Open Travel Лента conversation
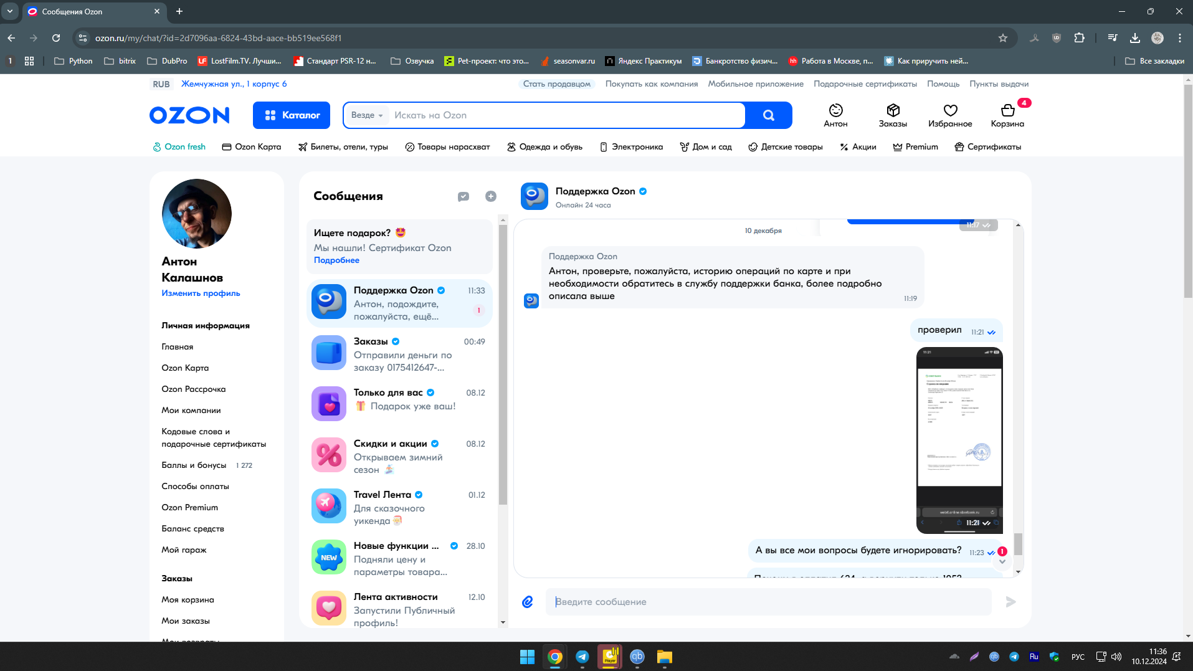Viewport: 1193px width, 671px height. point(399,507)
